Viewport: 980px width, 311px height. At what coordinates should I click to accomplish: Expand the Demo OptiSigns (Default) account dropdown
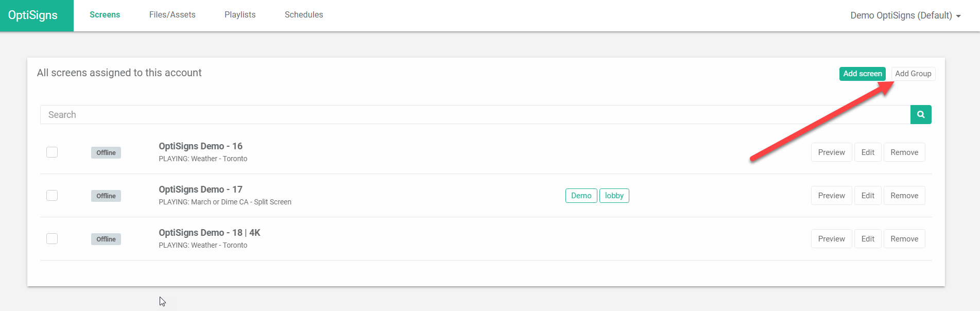tap(905, 15)
